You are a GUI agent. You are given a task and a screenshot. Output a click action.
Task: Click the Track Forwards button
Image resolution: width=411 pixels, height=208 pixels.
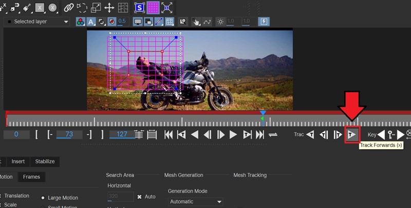(x=352, y=135)
